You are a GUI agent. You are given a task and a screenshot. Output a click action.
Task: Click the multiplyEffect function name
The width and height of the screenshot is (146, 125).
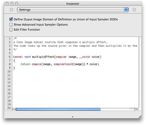43,57
